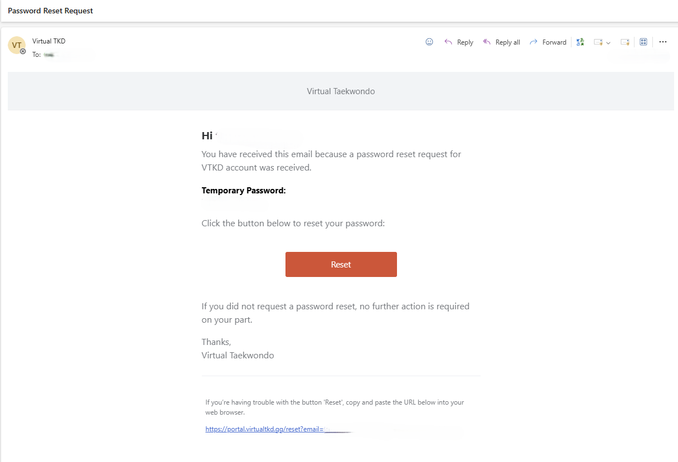Click the Temporary Password label
Screen dimensions: 678x462
pos(244,191)
